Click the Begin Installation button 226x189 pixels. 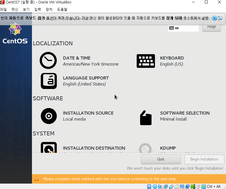pyautogui.click(x=204, y=159)
